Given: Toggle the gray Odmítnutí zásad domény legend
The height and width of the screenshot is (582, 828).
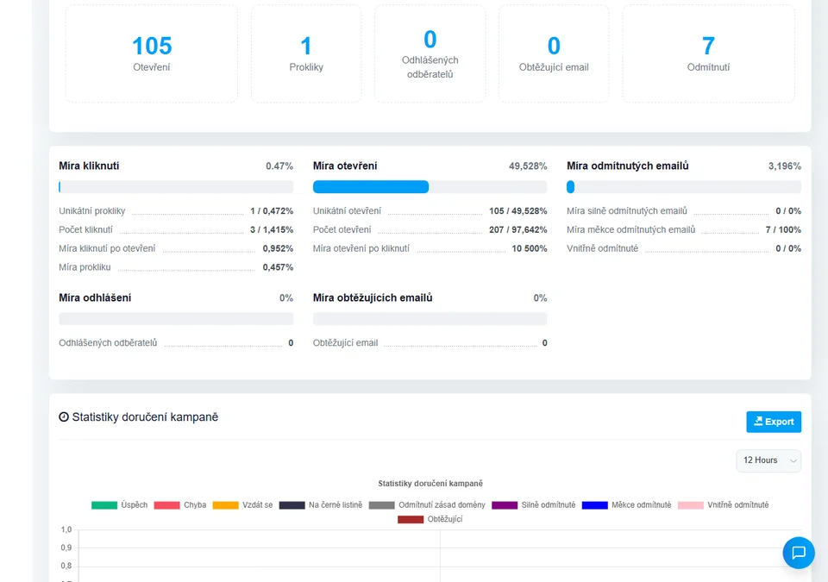Looking at the screenshot, I should point(427,505).
